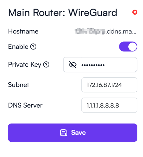Open the Enable help question mark
This screenshot has width=143, height=157.
pyautogui.click(x=33, y=46)
